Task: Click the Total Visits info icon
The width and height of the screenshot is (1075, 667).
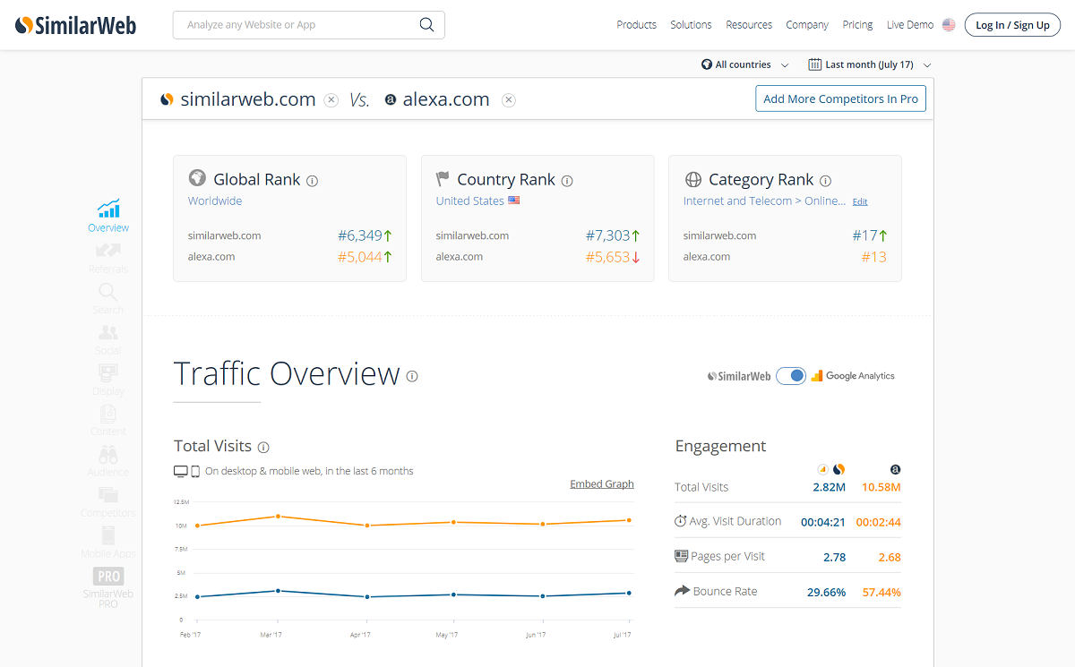Action: (263, 447)
